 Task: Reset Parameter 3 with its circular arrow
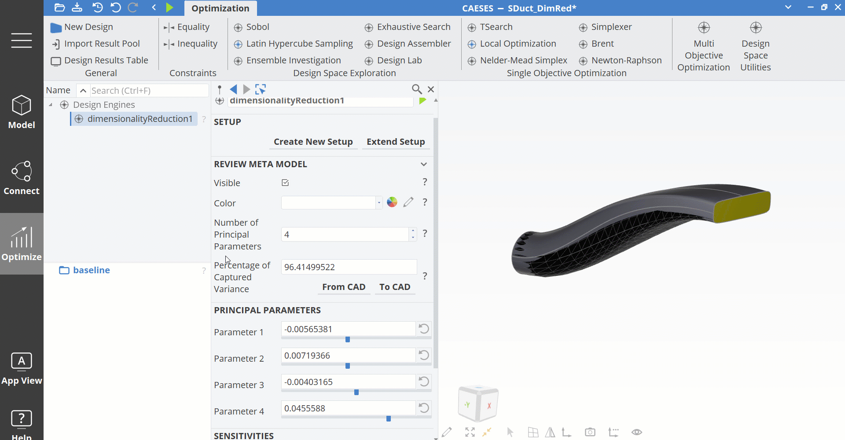click(x=424, y=381)
